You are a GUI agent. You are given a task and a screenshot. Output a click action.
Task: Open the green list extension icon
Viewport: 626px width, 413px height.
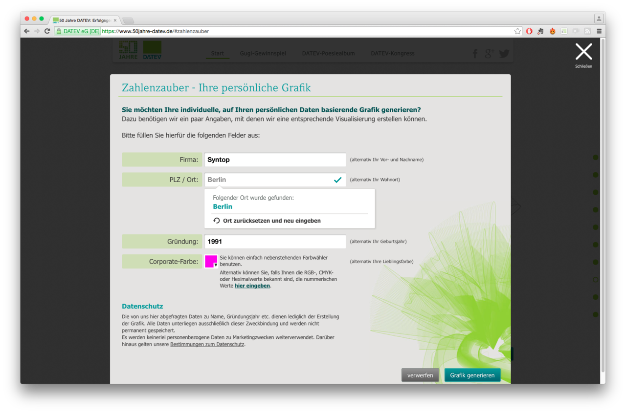click(x=564, y=31)
